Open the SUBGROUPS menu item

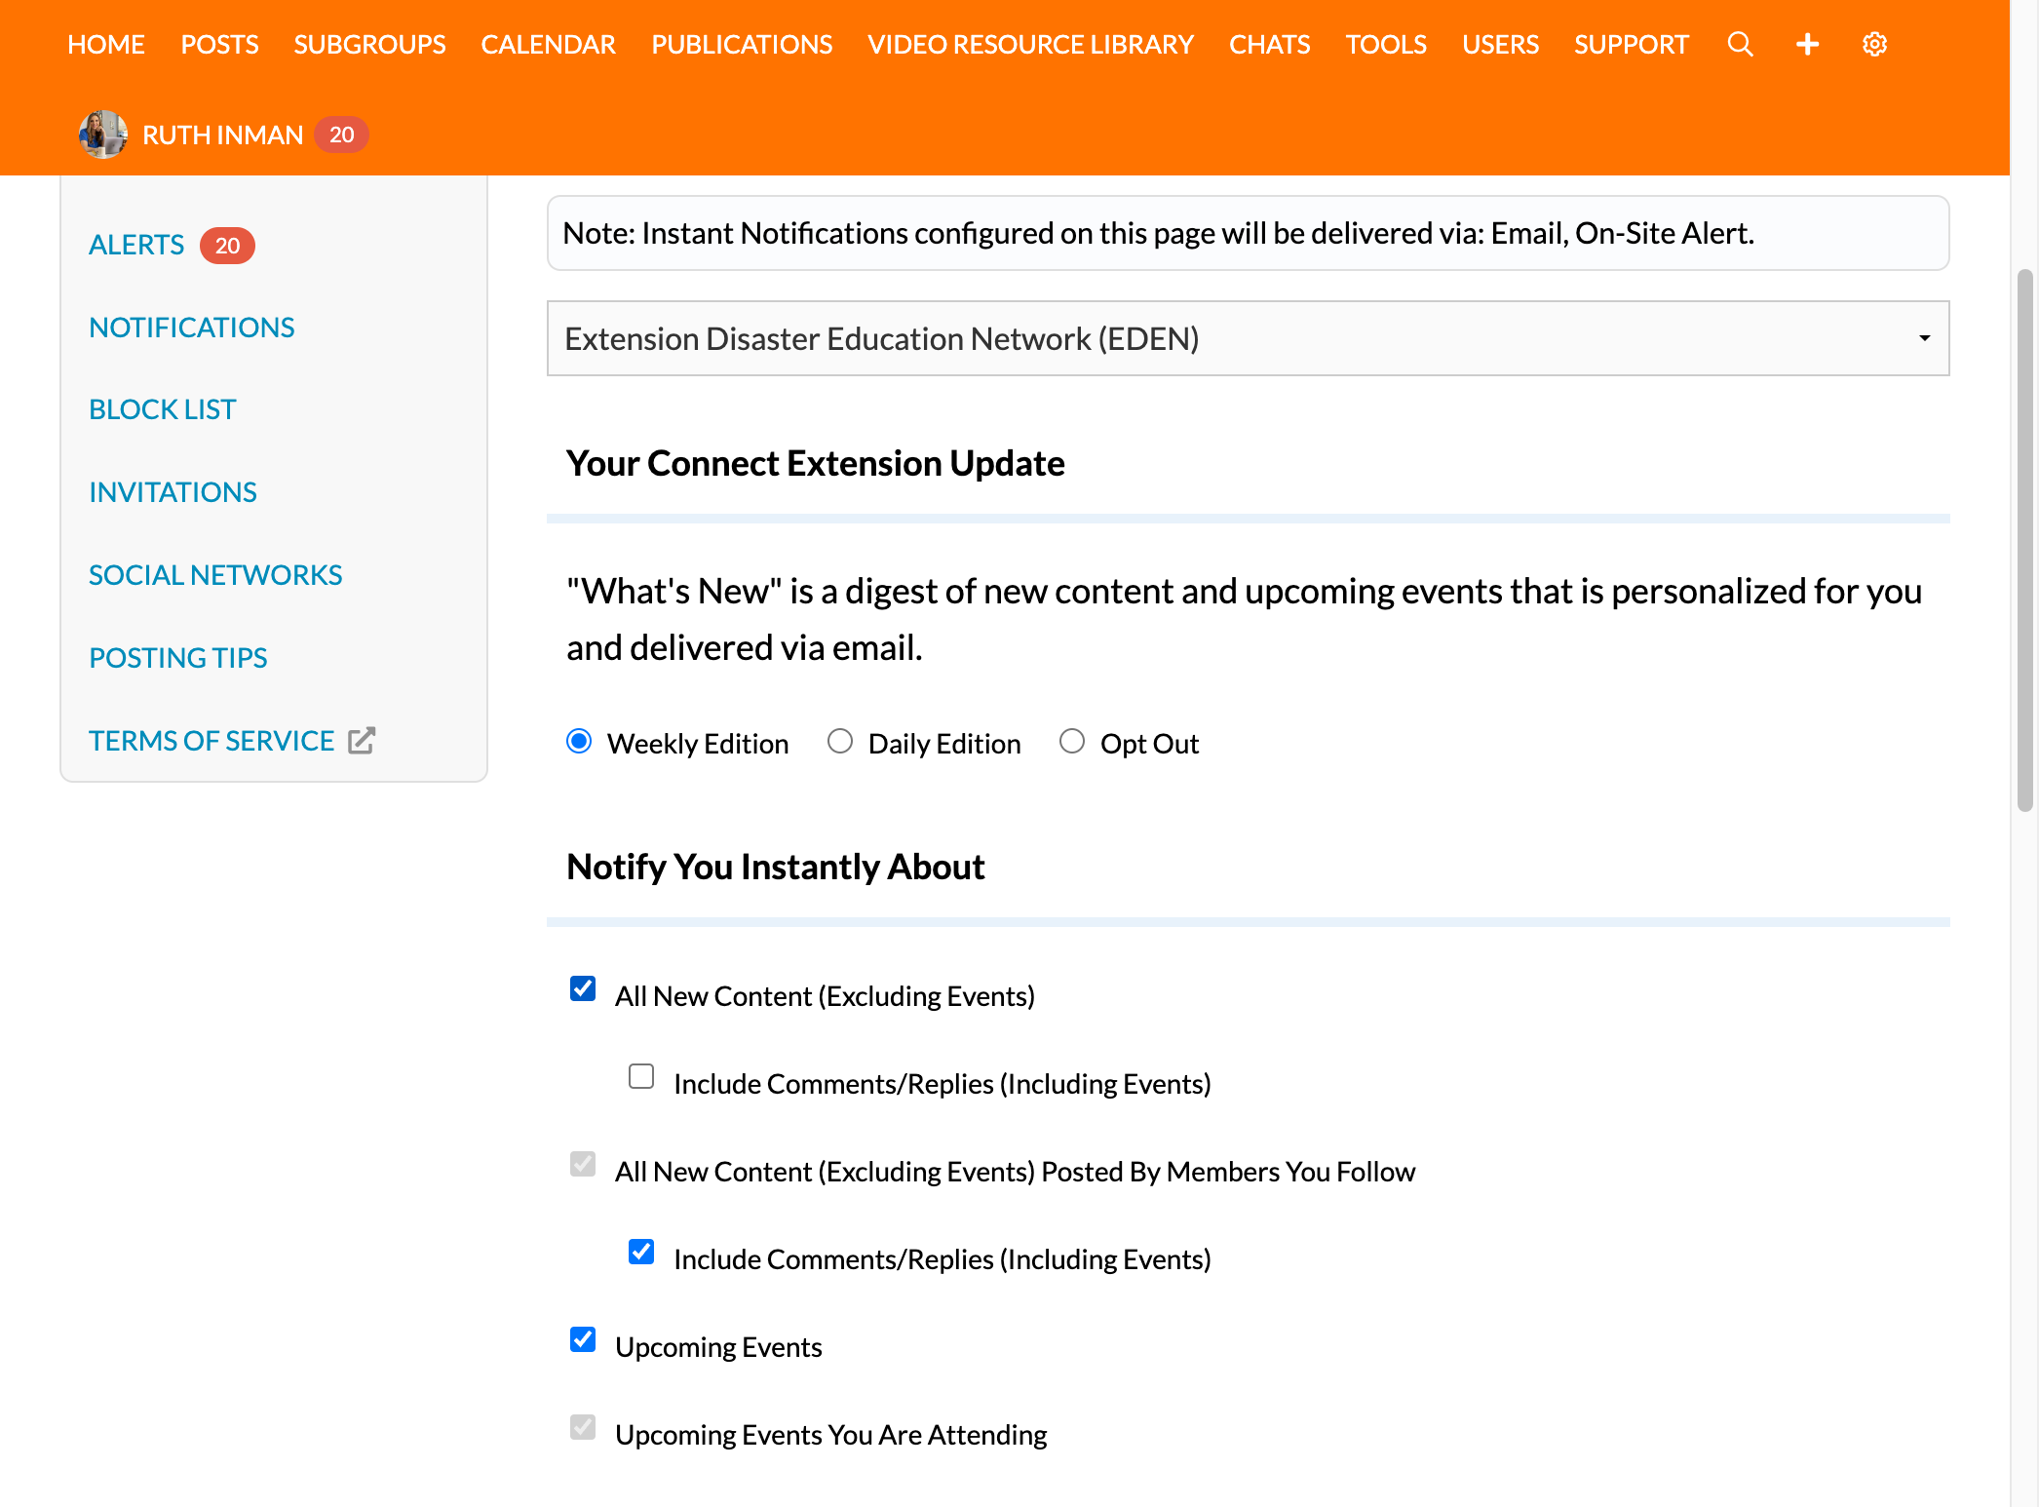[x=369, y=44]
